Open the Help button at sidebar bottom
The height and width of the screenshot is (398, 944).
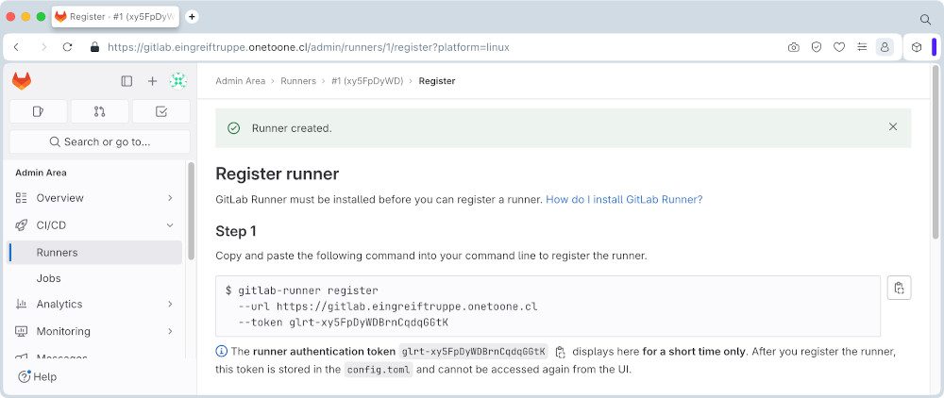tap(38, 377)
